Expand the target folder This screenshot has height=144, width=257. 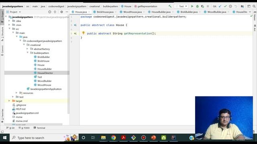(9, 101)
